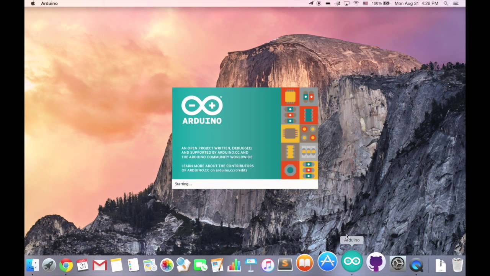Open Spotlight search magnifier
490x276 pixels.
click(446, 3)
